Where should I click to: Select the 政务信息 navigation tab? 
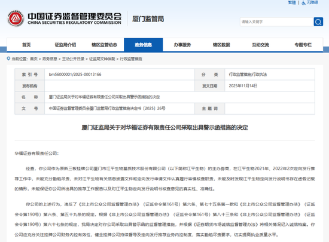(144, 45)
